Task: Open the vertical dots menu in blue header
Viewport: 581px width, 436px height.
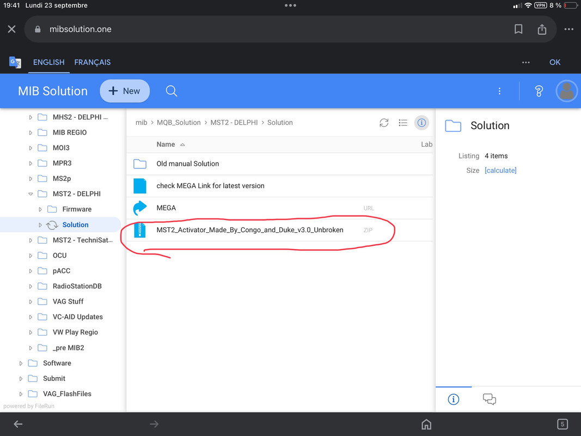Action: click(499, 91)
